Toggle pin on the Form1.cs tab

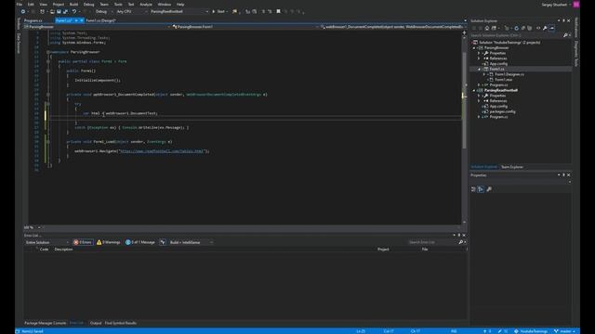click(76, 20)
